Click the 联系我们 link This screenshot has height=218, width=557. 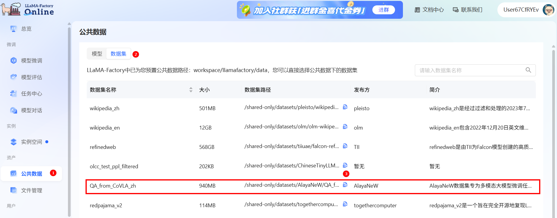(467, 10)
